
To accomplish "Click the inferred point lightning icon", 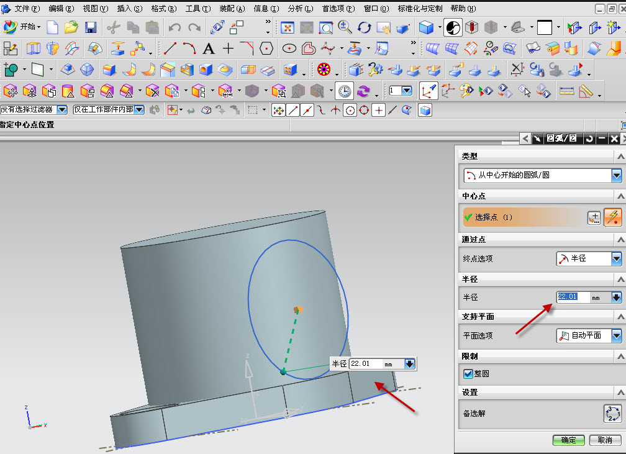I will tap(612, 217).
